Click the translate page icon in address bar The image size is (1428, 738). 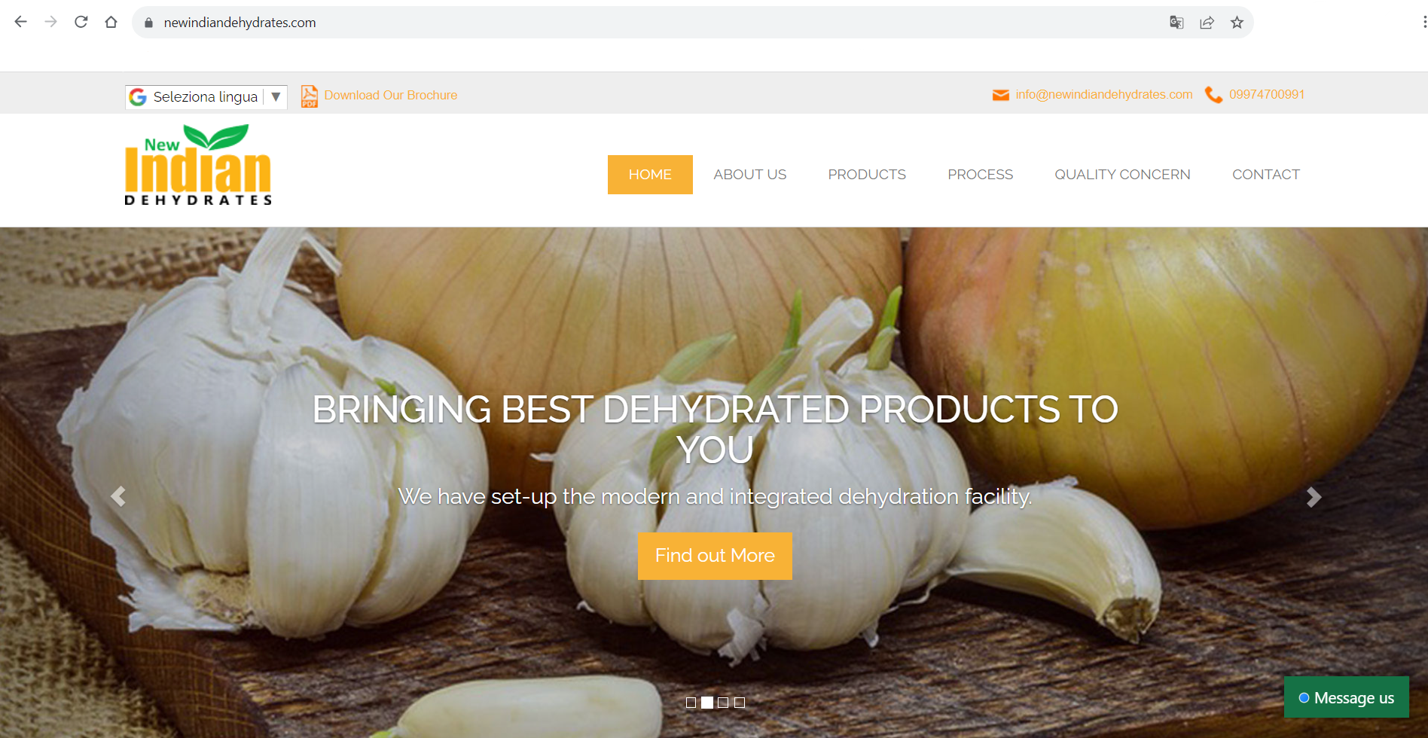(1176, 23)
